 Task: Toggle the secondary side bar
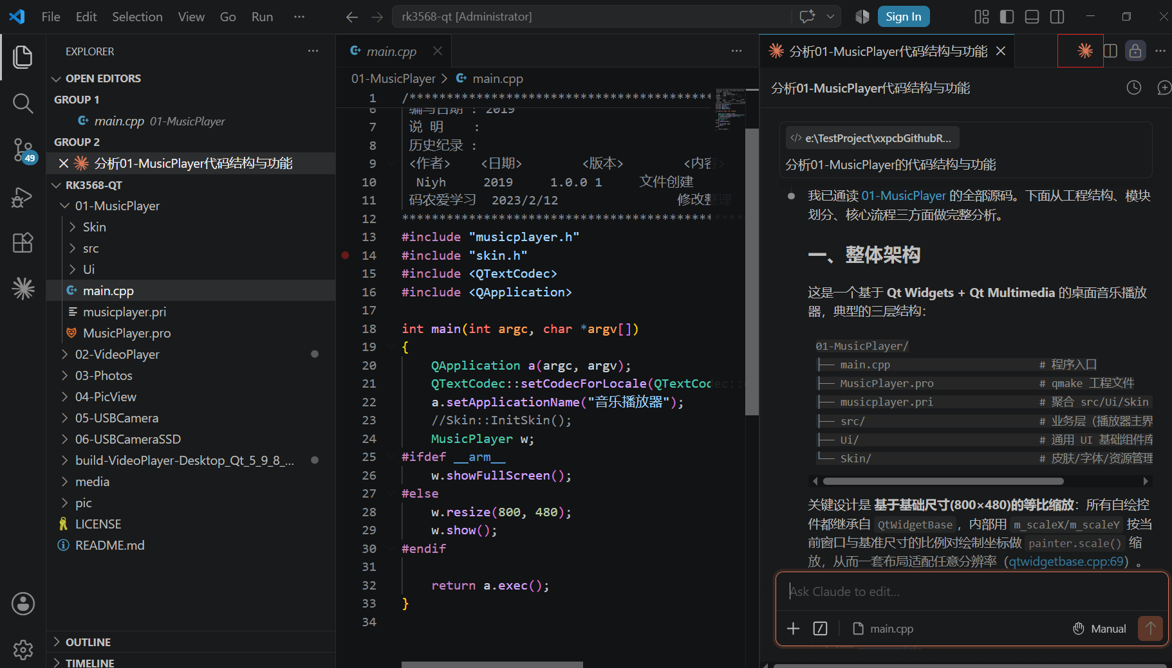click(x=1057, y=17)
